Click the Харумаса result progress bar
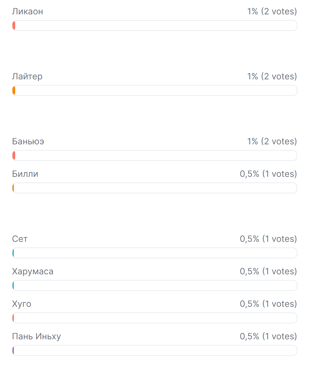313x368 pixels. [x=155, y=285]
